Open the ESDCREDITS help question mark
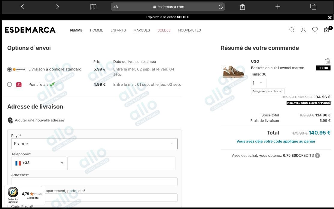The image size is (334, 209). click(x=317, y=156)
